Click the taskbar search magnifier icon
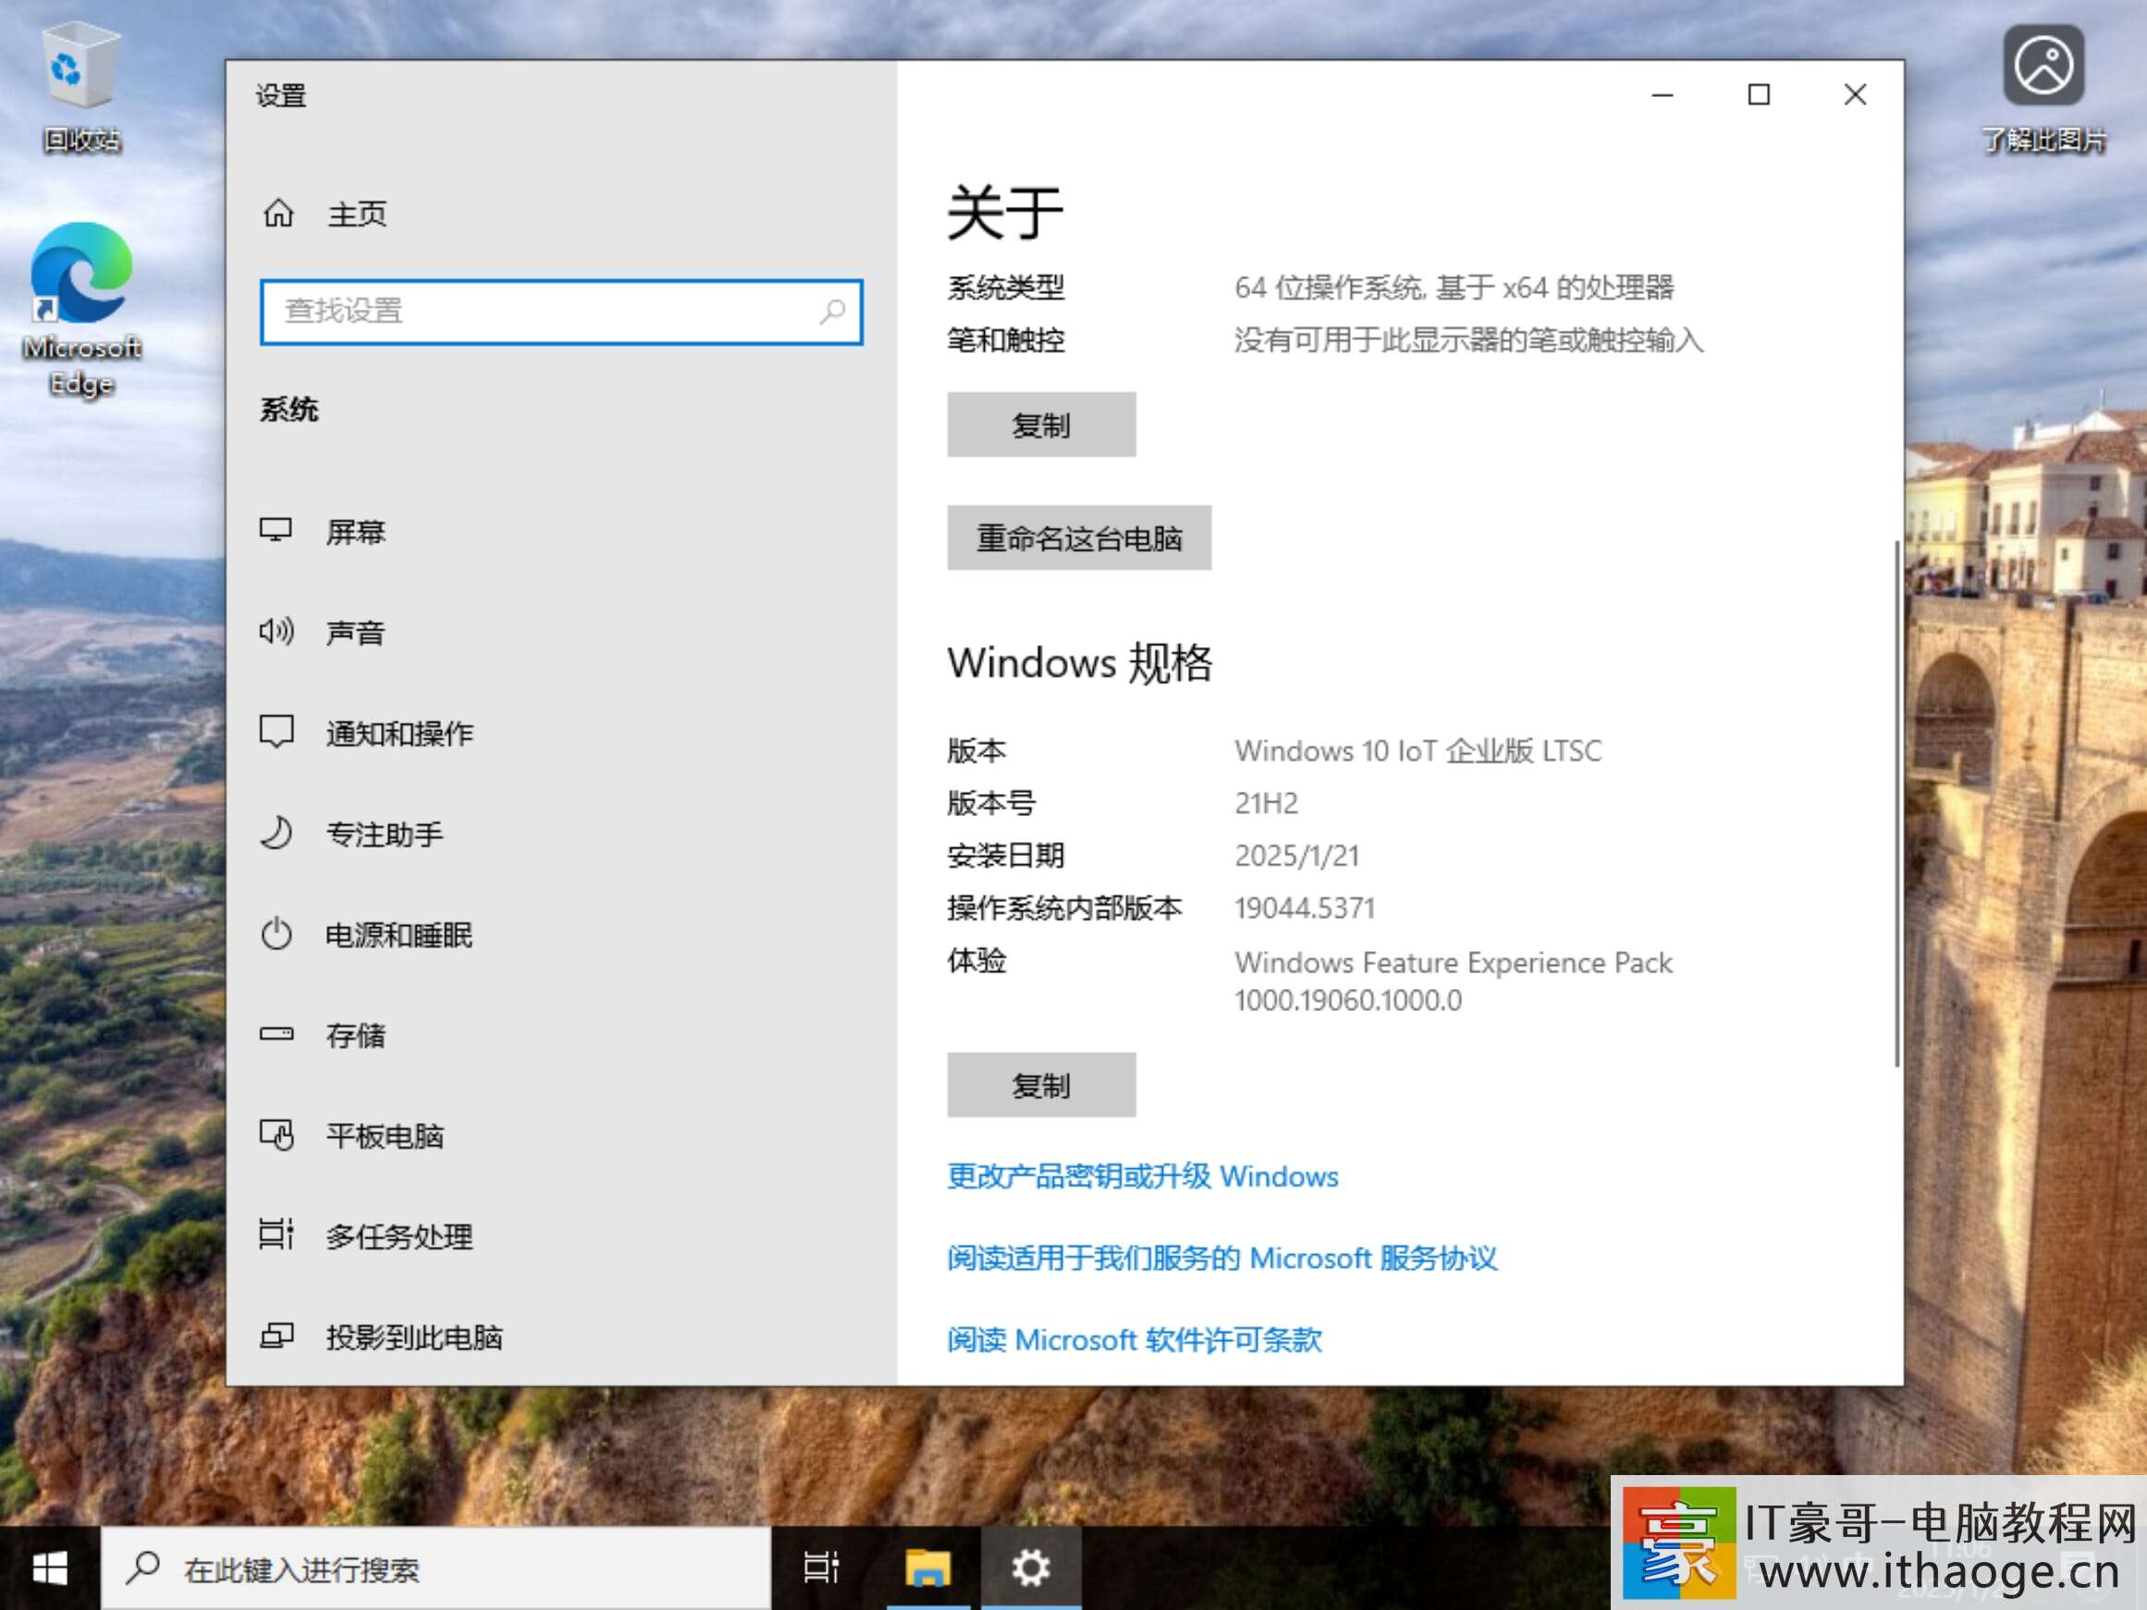2147x1610 pixels. click(143, 1567)
